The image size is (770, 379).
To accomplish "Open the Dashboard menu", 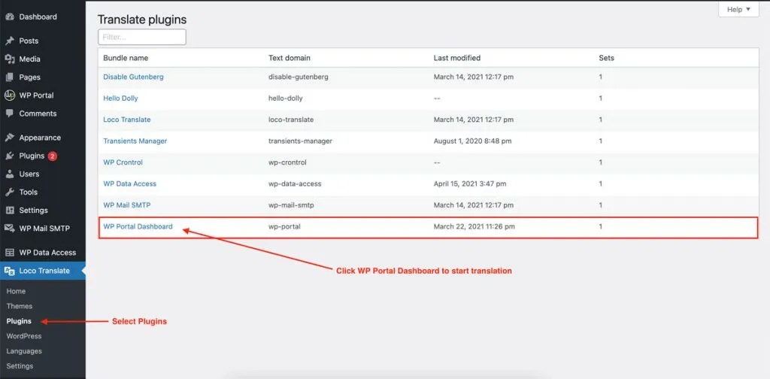I will point(38,17).
